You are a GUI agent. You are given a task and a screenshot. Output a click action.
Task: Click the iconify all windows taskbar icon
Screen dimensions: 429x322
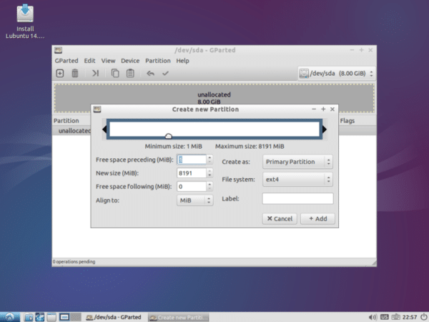click(x=51, y=317)
